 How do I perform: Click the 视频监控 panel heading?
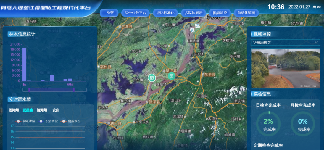pyautogui.click(x=262, y=34)
